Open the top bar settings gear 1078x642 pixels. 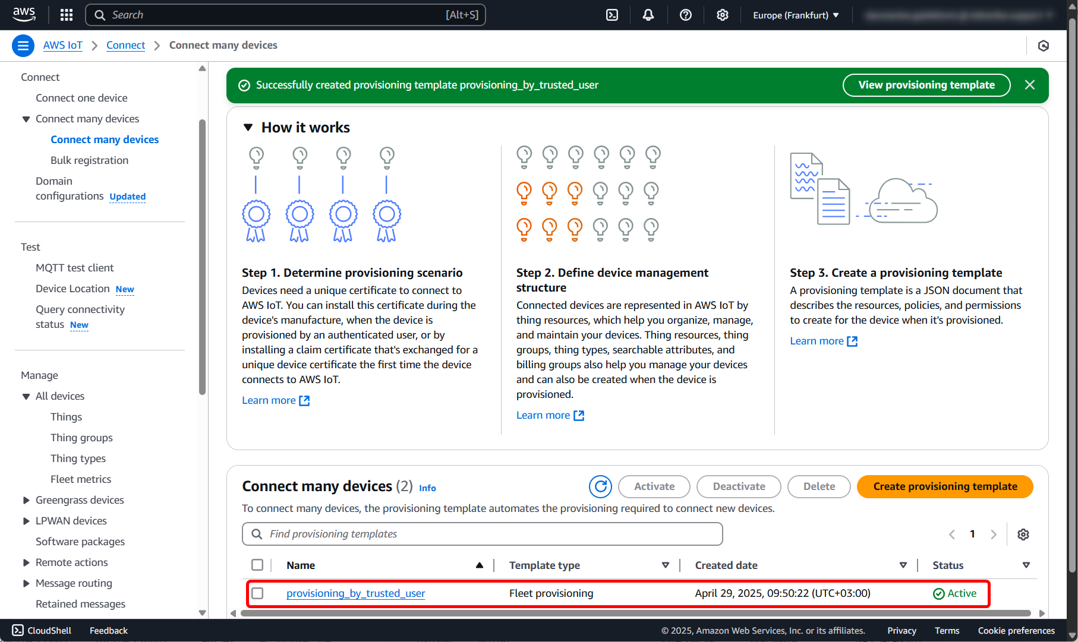click(x=723, y=15)
